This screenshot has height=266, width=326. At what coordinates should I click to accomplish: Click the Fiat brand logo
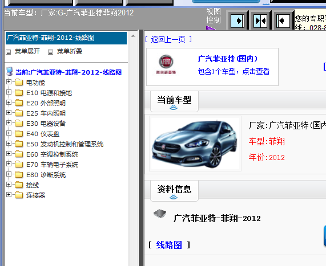[x=166, y=64]
